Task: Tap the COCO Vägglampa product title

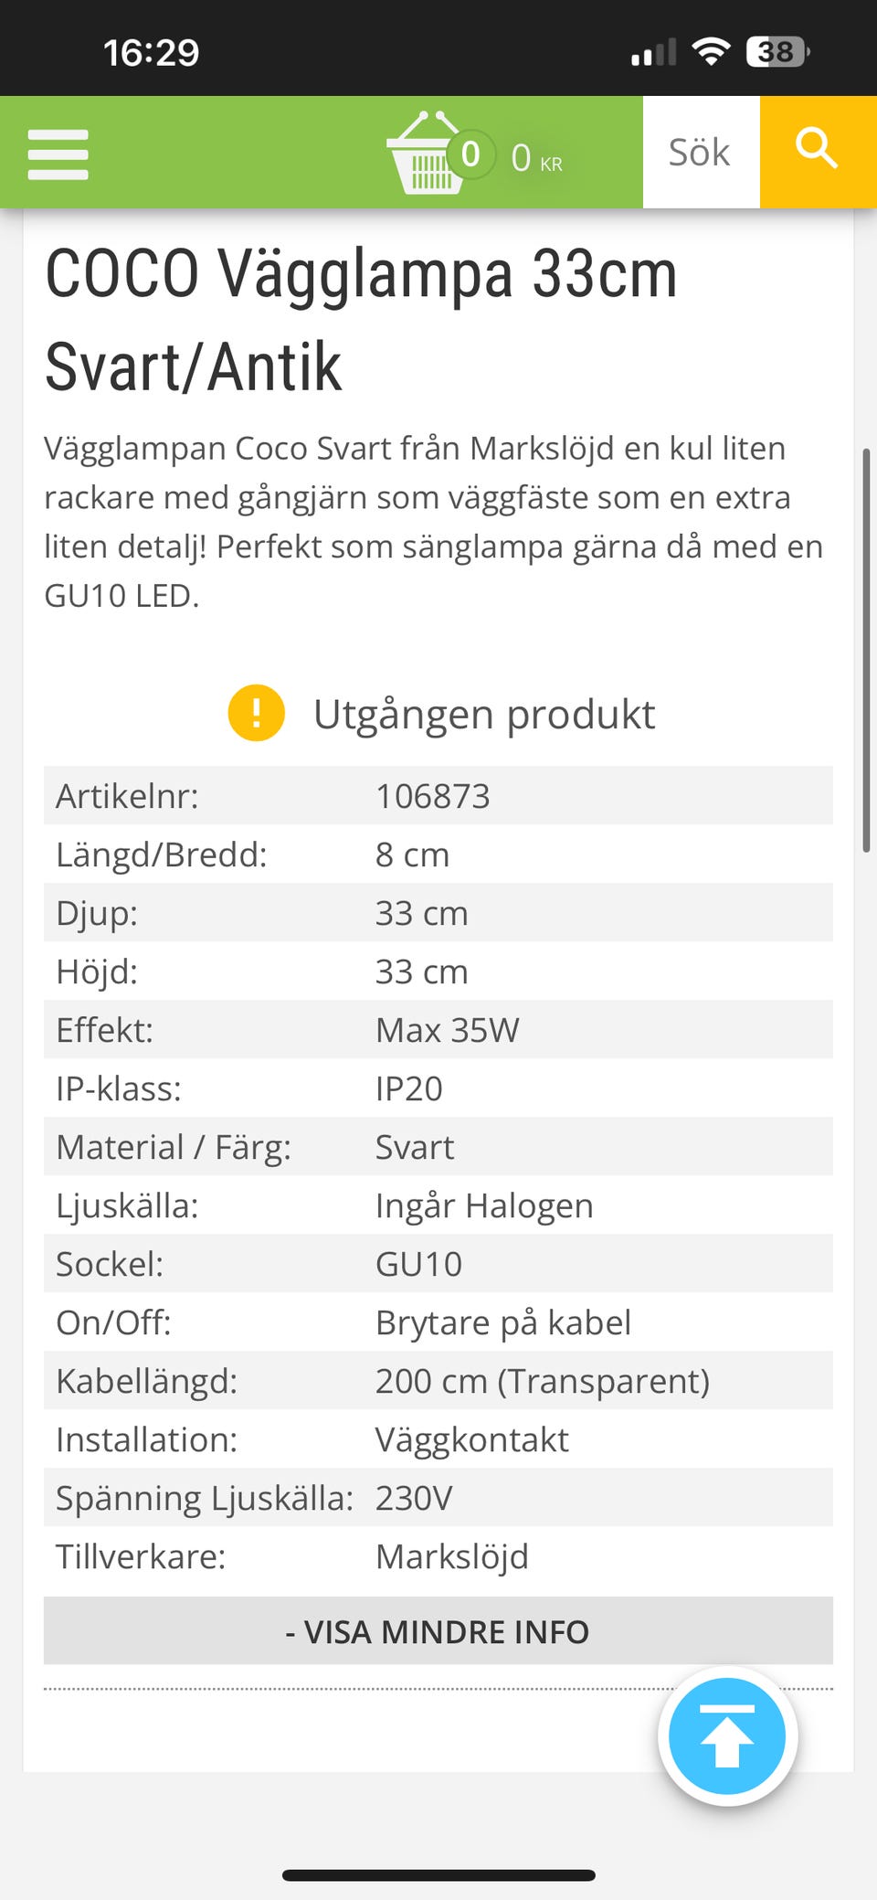Action: pyautogui.click(x=362, y=320)
